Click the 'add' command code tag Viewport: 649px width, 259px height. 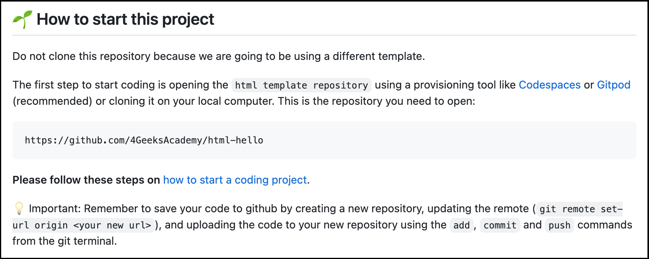[461, 225]
